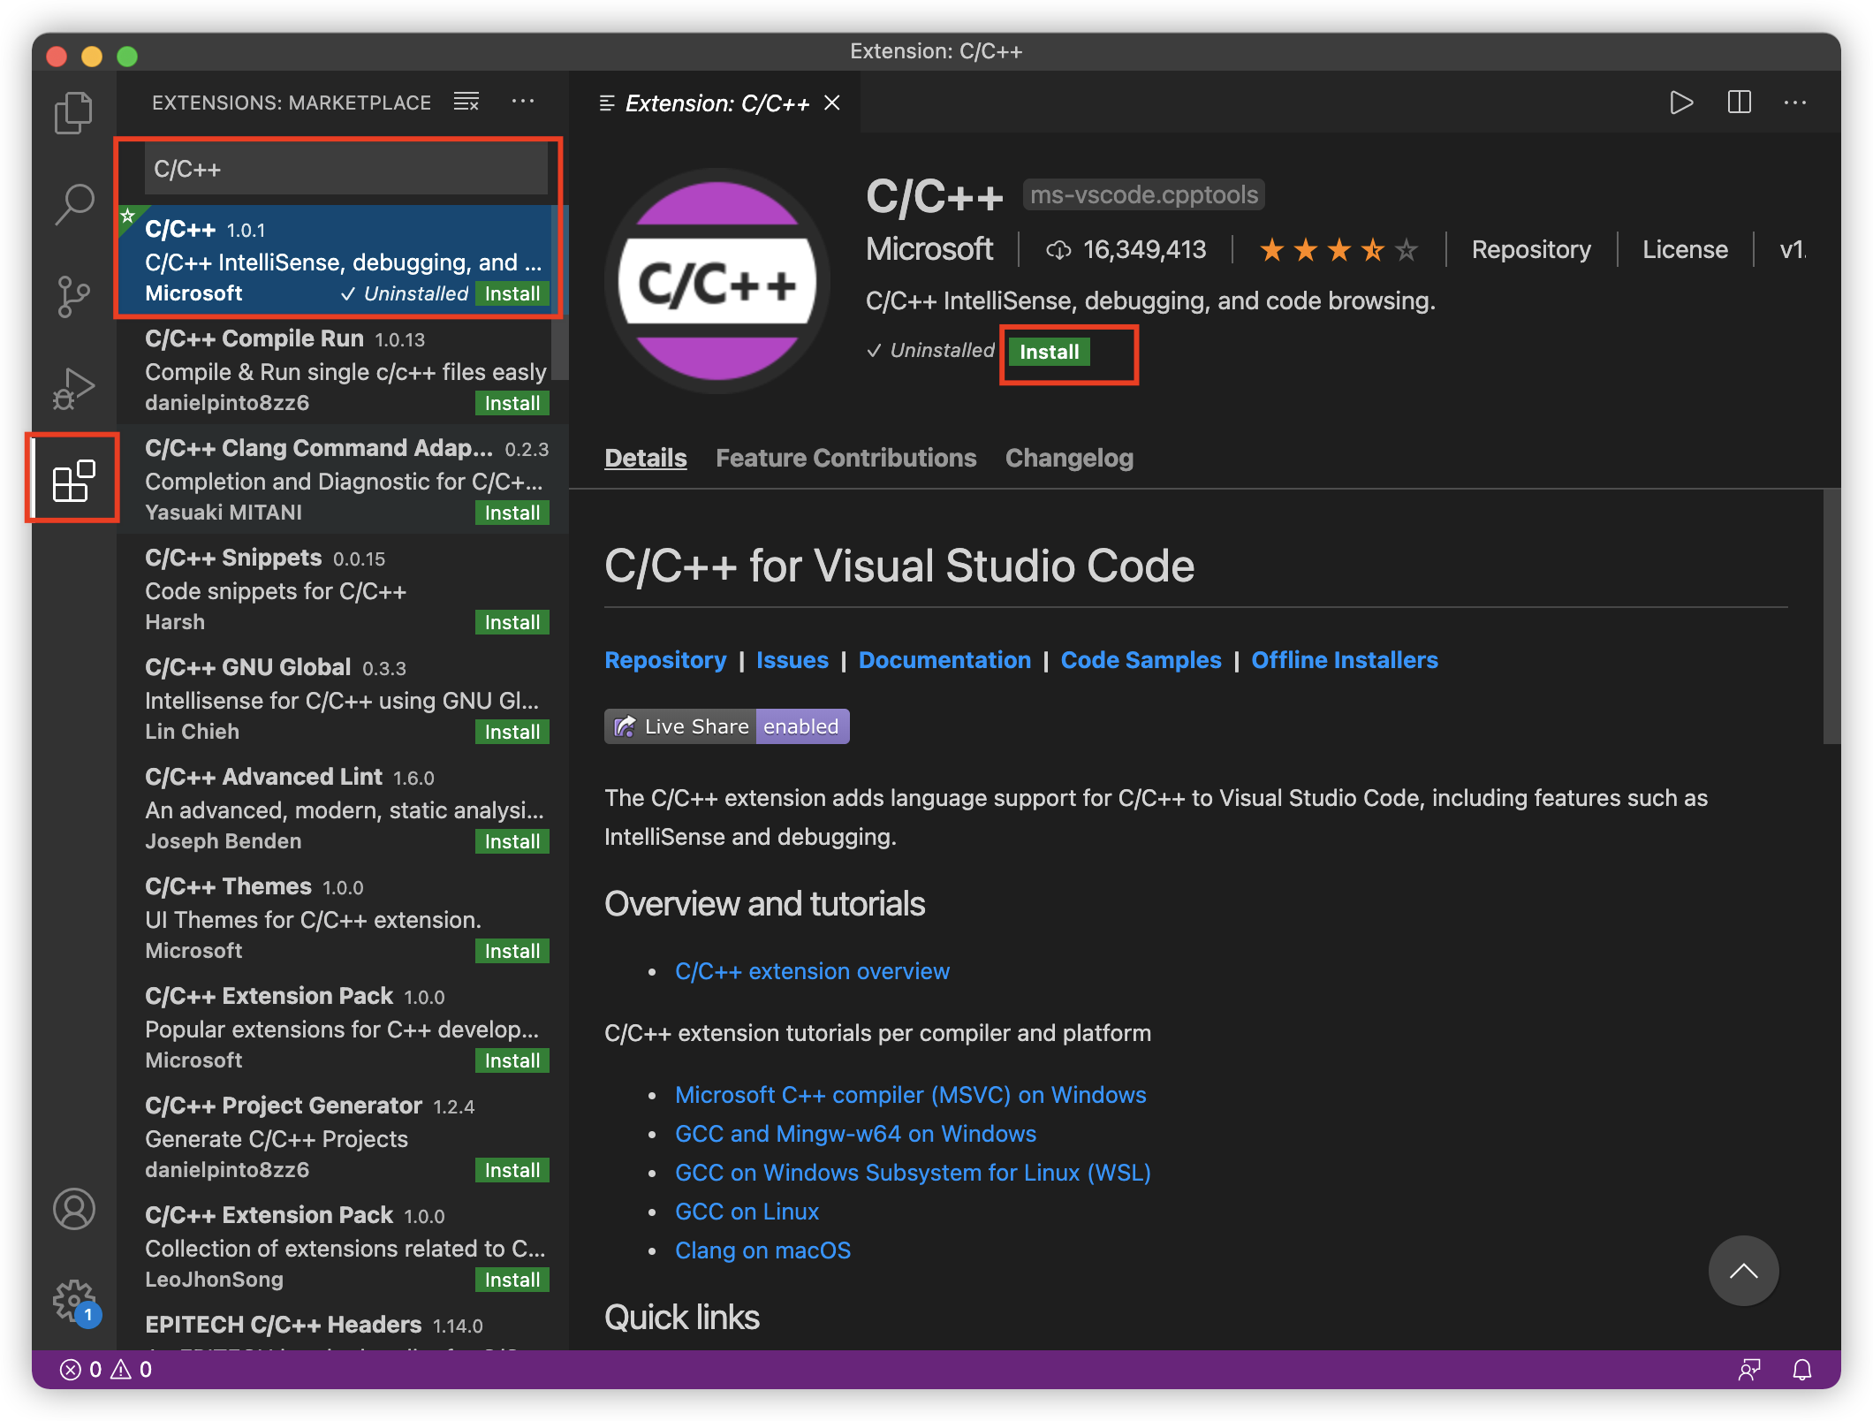Switch to the Changelog tab
Screen dimensions: 1873x1421
click(1069, 458)
